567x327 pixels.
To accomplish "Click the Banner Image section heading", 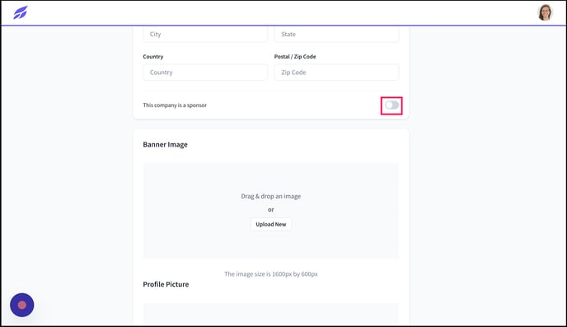I will point(166,144).
